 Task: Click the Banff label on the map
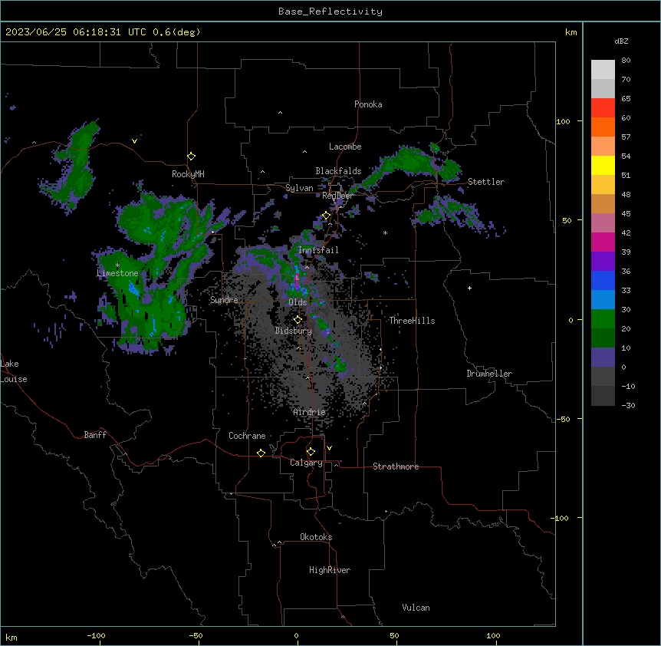click(95, 435)
